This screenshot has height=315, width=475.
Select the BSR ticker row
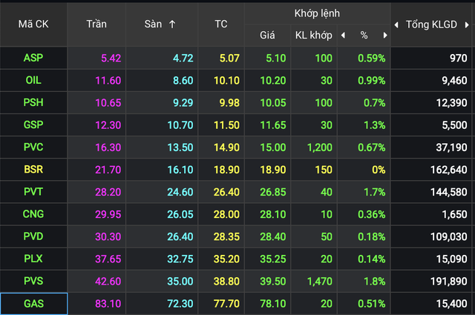tap(33, 170)
